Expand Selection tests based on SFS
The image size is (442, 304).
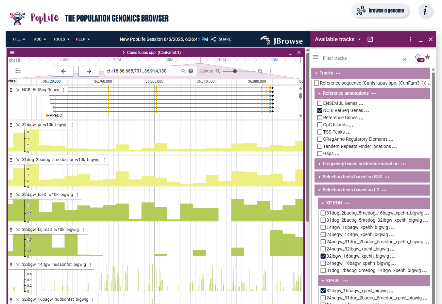coord(352,177)
